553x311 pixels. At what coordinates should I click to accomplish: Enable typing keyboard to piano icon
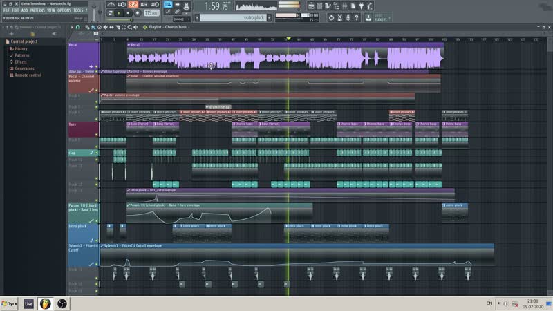168,5
